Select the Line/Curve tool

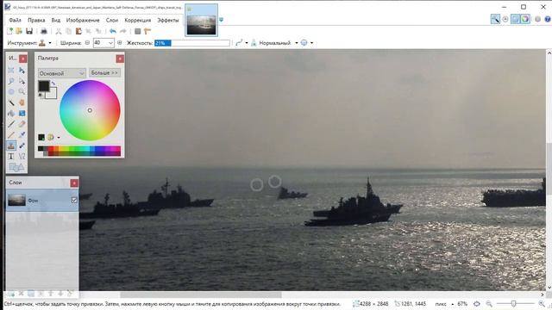click(22, 156)
